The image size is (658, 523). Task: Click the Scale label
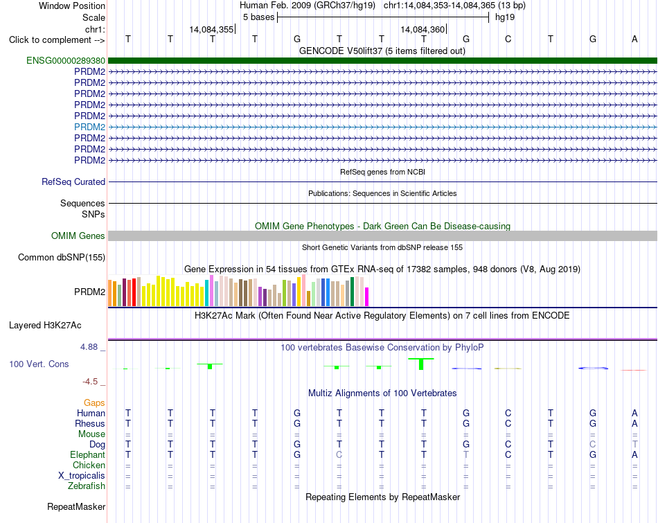click(94, 17)
